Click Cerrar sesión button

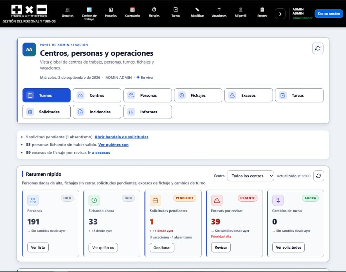point(329,14)
